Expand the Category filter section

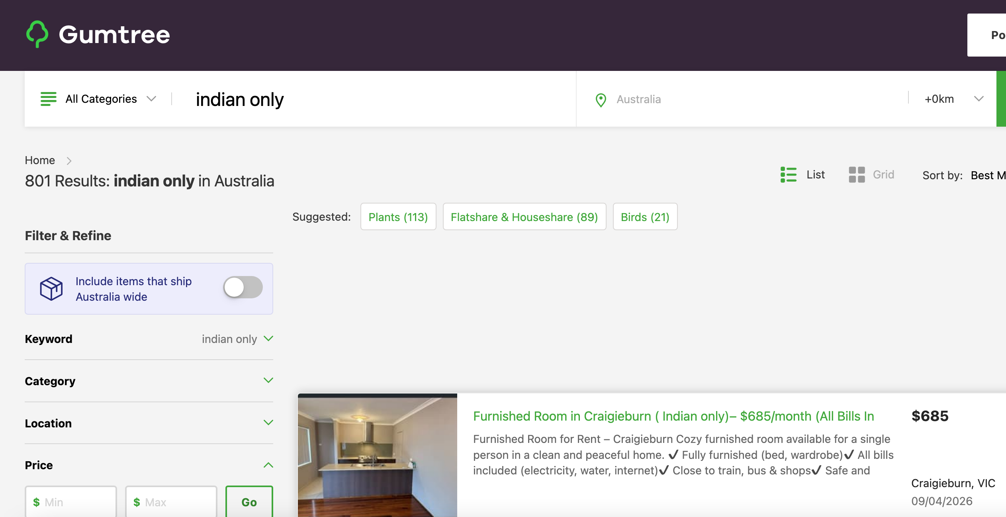tap(268, 381)
